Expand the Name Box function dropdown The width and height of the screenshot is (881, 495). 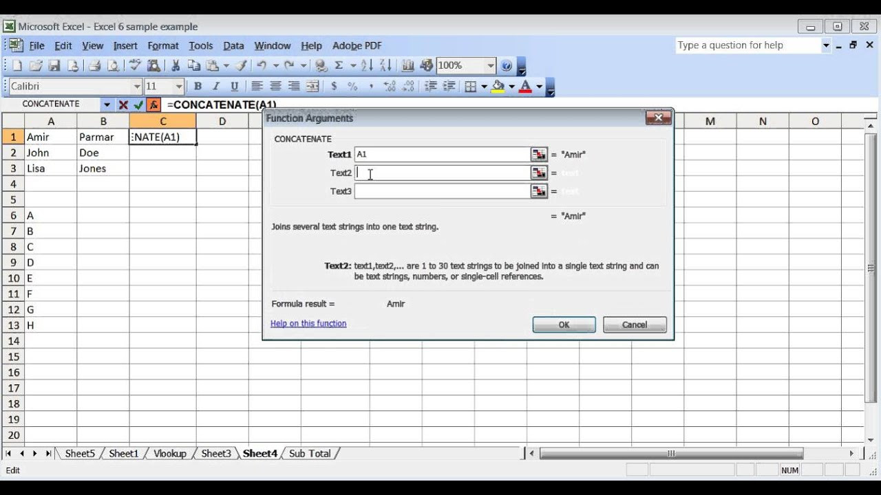107,104
